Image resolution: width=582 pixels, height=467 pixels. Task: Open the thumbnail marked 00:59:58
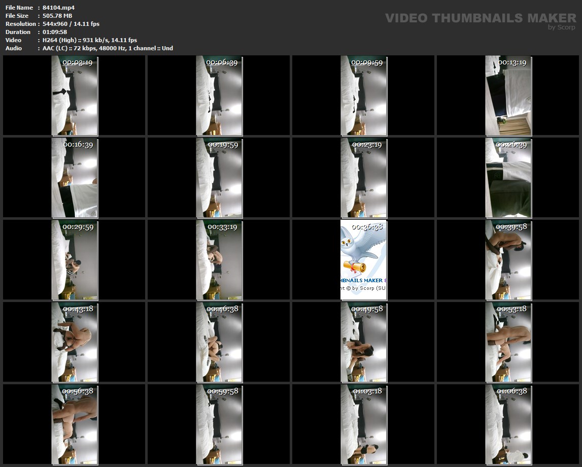pyautogui.click(x=219, y=424)
